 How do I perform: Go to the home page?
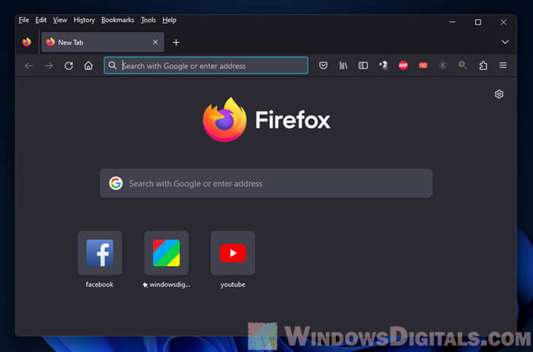click(88, 65)
